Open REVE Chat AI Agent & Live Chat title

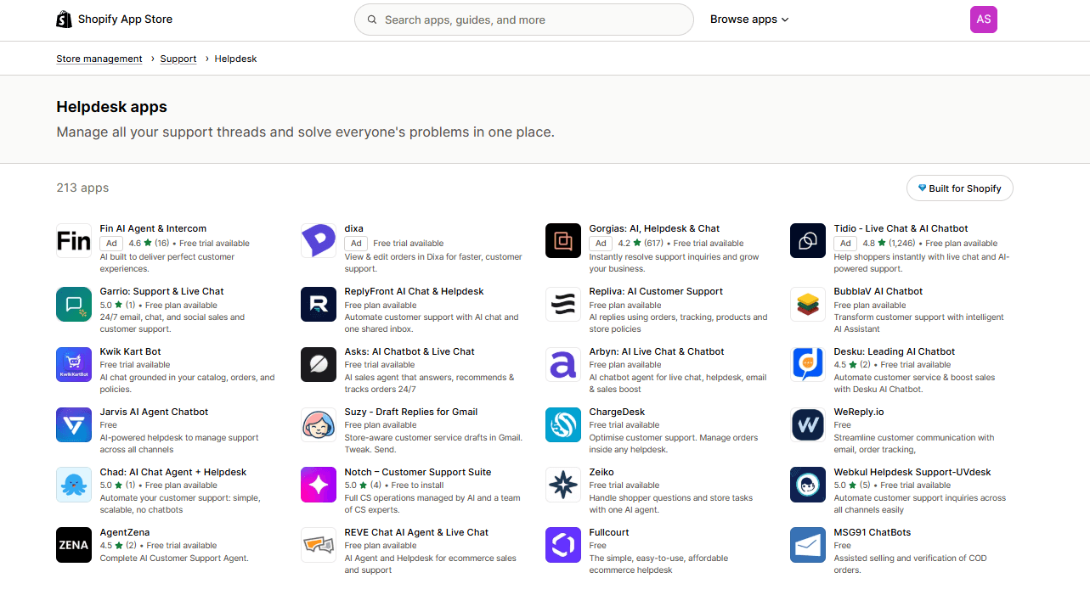point(416,532)
